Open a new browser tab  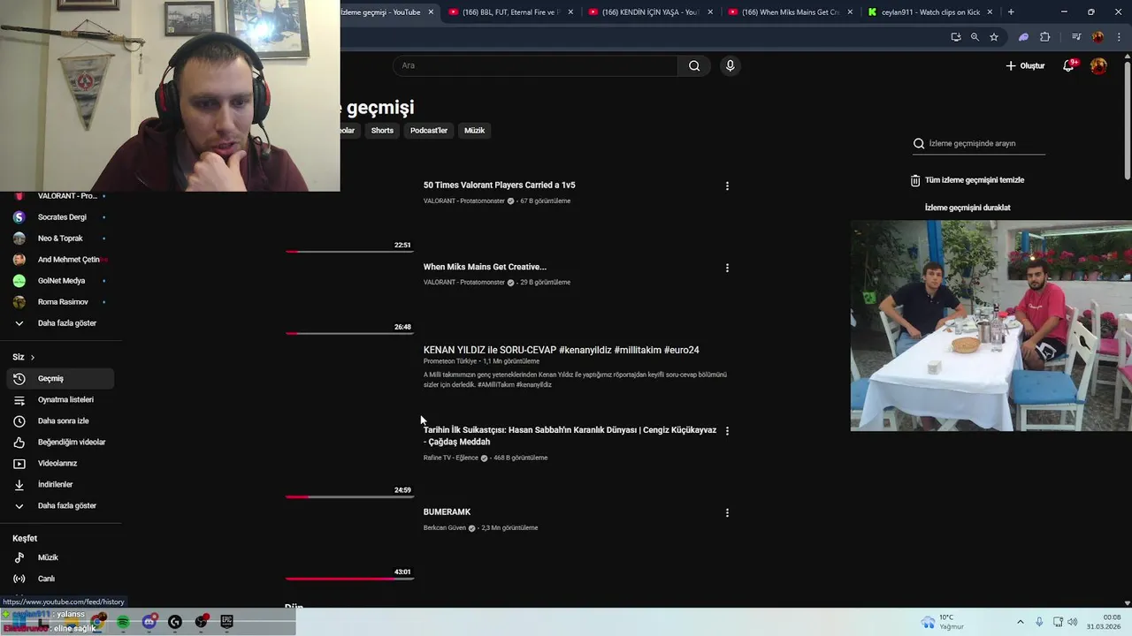point(1011,12)
